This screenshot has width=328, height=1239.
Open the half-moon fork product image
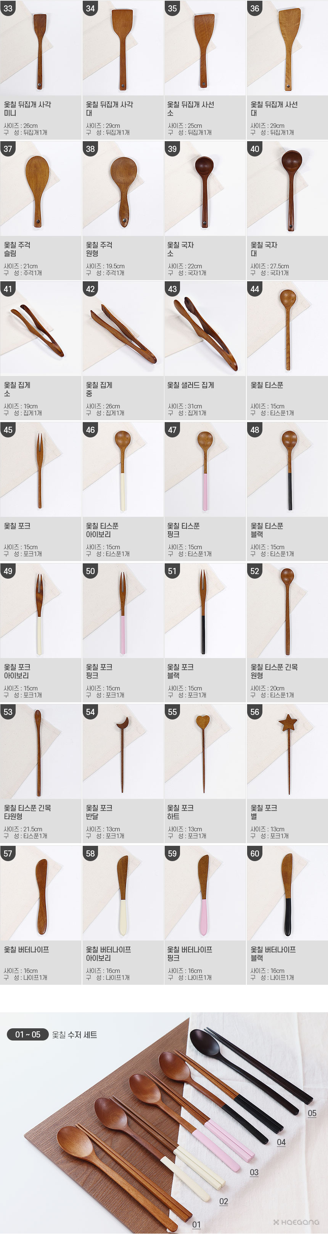(123, 751)
